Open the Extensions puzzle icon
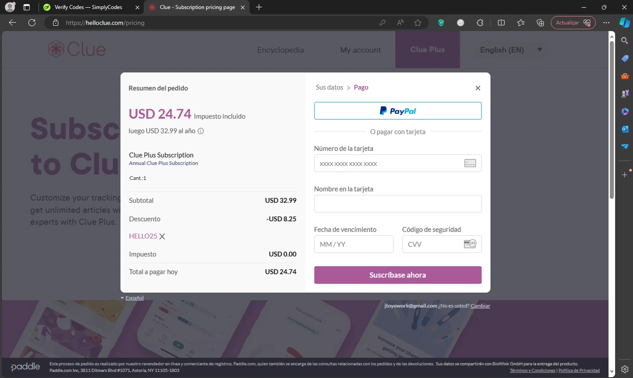The image size is (633, 378). pyautogui.click(x=480, y=23)
